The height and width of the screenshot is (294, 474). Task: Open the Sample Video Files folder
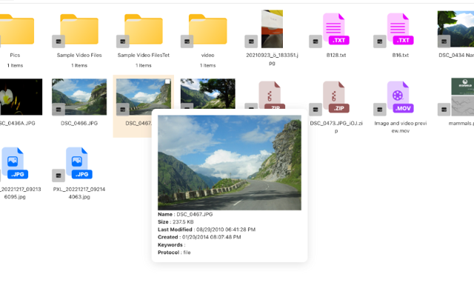79,30
